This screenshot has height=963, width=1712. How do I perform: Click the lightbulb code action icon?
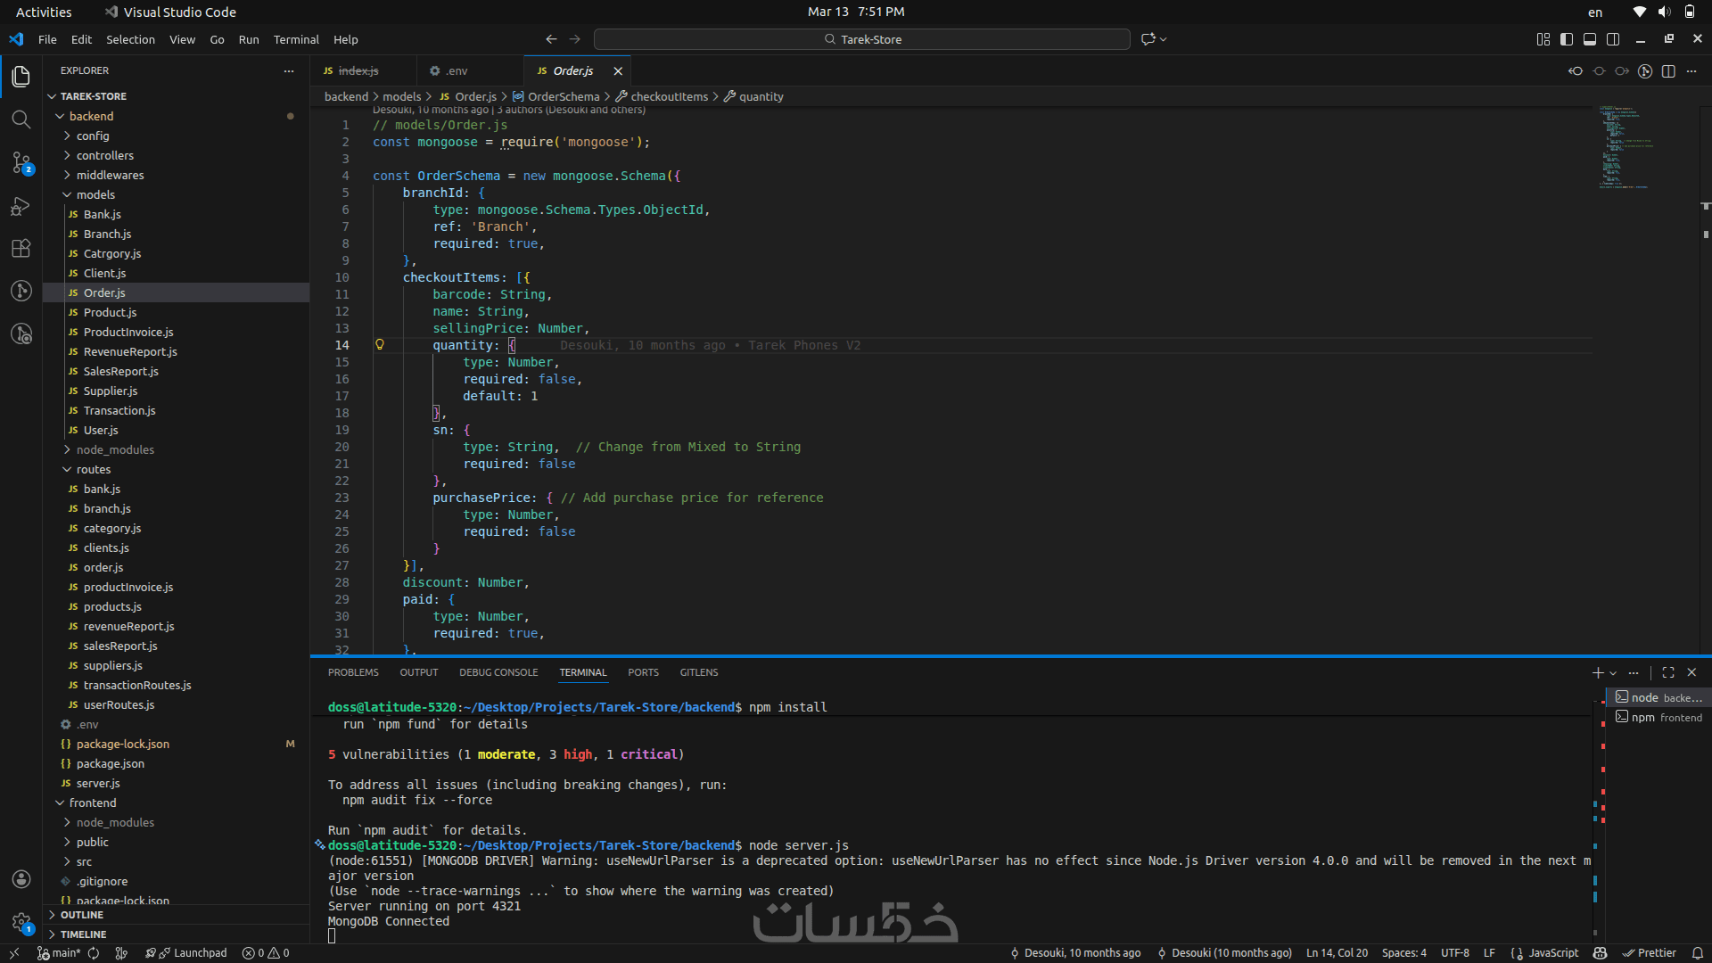click(x=380, y=345)
